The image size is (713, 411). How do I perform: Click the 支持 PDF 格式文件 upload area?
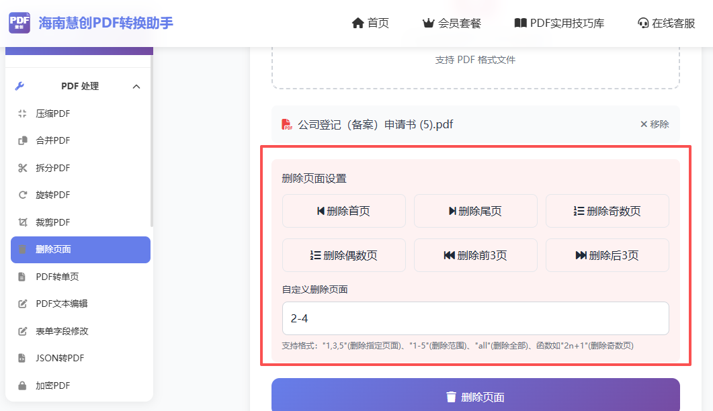[476, 67]
